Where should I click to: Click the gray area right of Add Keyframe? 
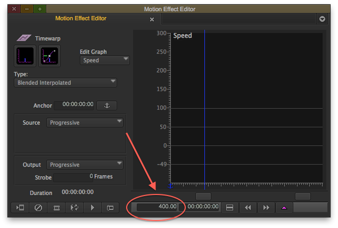(310, 208)
